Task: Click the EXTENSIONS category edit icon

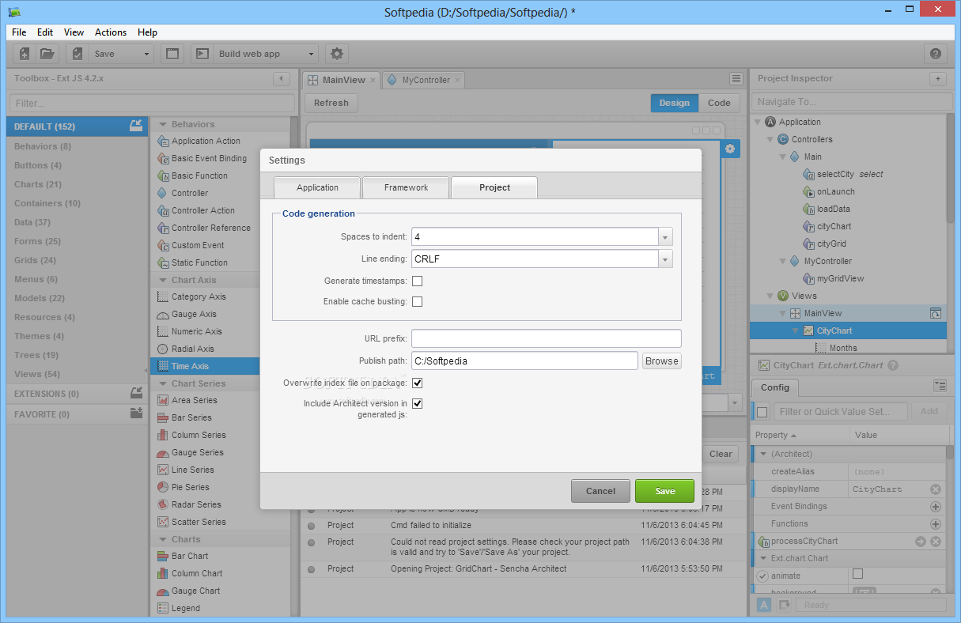Action: [136, 393]
